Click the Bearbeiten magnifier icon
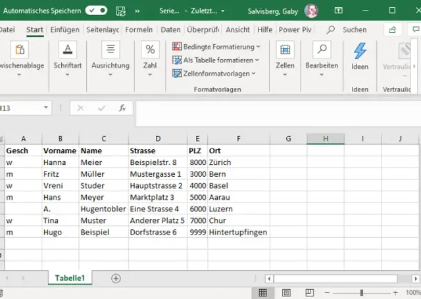The width and height of the screenshot is (421, 299). click(x=322, y=49)
